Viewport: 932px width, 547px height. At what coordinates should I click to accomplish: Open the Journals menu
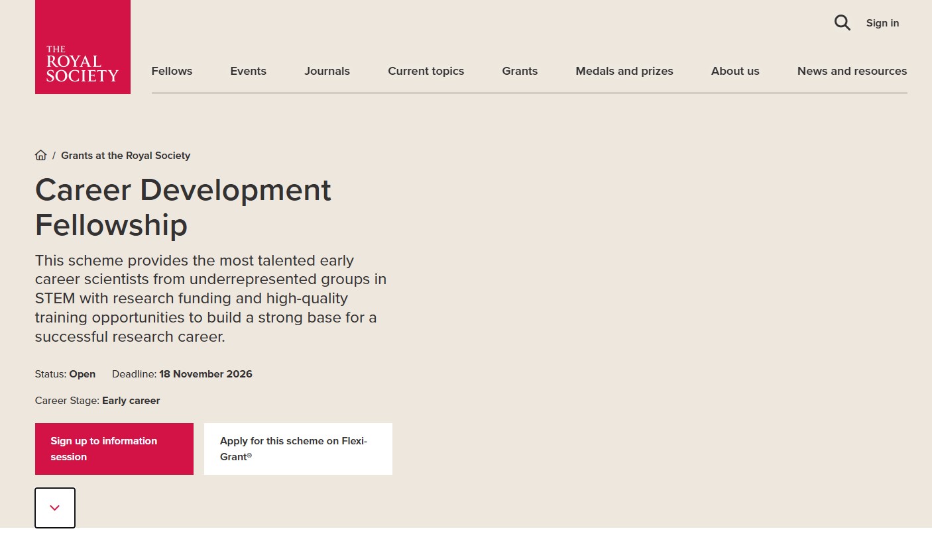(x=327, y=71)
